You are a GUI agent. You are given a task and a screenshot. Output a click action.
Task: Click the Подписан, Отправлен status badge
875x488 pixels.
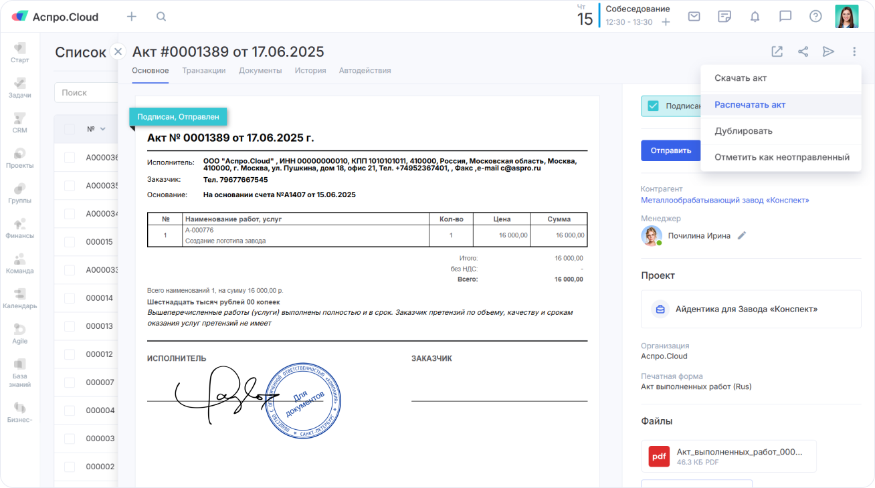pos(179,116)
